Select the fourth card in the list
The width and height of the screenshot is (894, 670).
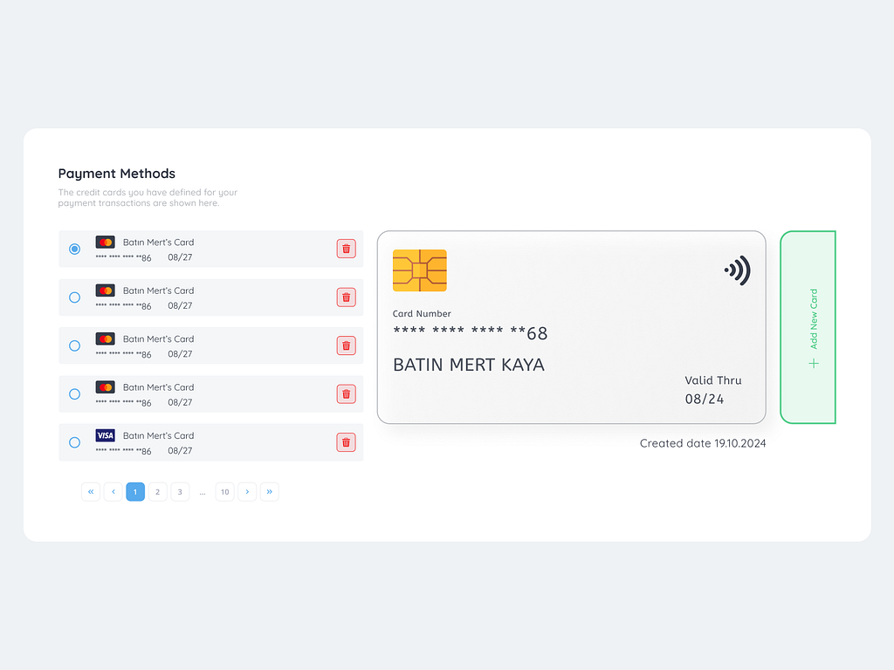pyautogui.click(x=74, y=393)
